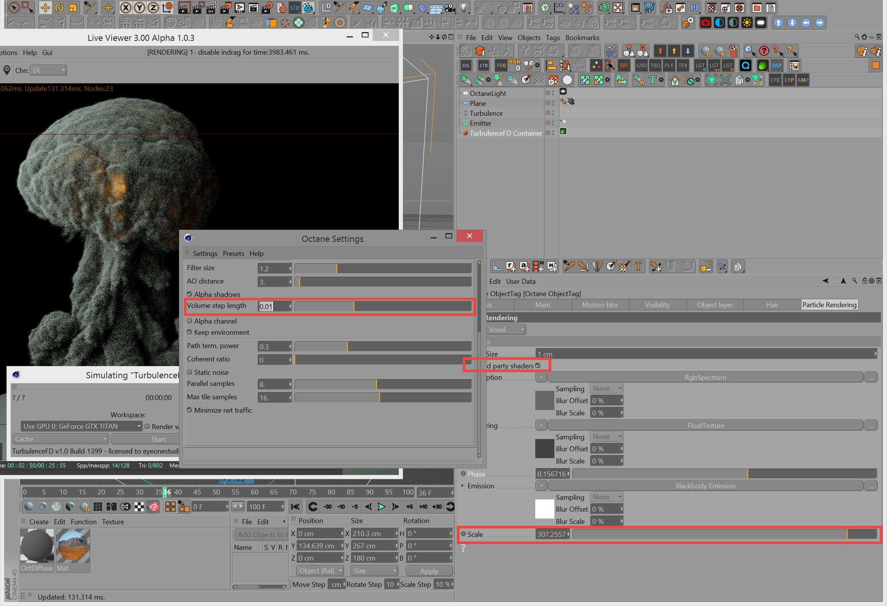Image resolution: width=887 pixels, height=606 pixels.
Task: Click the X axis lock icon
Action: tap(126, 8)
